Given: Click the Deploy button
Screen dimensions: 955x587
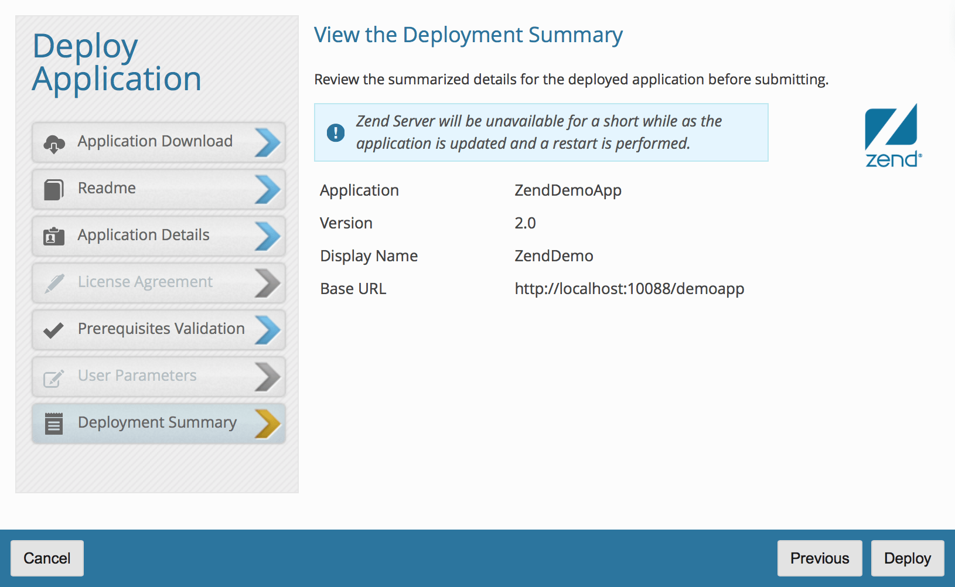Looking at the screenshot, I should point(908,558).
